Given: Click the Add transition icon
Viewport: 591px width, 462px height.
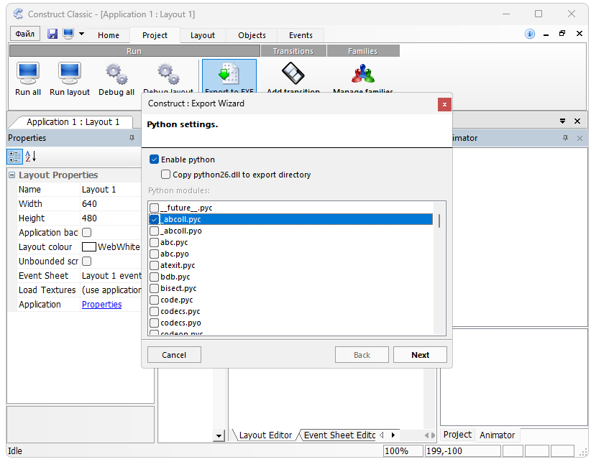Looking at the screenshot, I should click(x=293, y=73).
